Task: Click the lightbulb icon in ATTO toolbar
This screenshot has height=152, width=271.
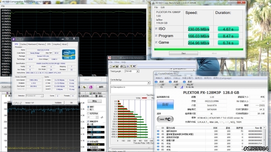Action: 131,66
